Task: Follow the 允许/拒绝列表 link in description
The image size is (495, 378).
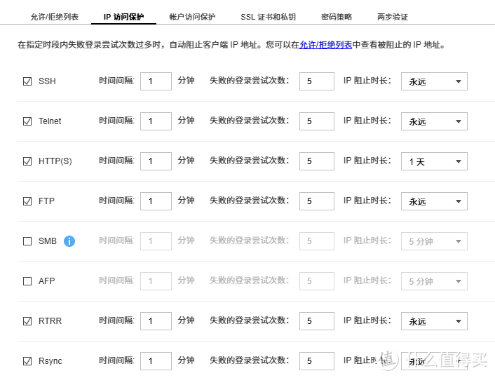Action: pyautogui.click(x=325, y=44)
